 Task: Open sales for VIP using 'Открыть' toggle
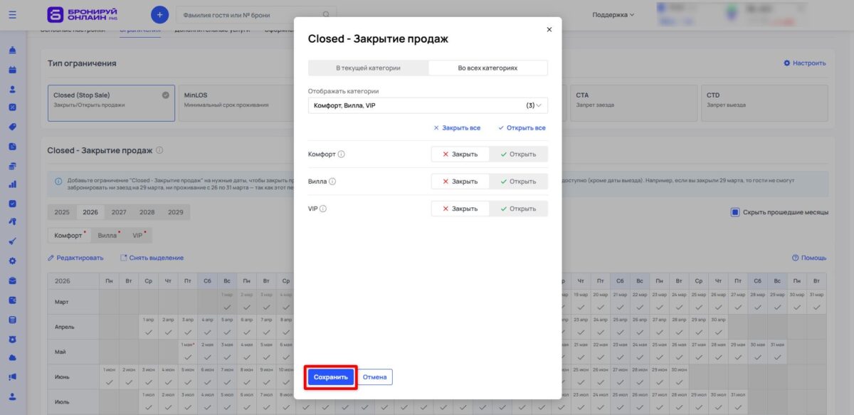tap(519, 208)
